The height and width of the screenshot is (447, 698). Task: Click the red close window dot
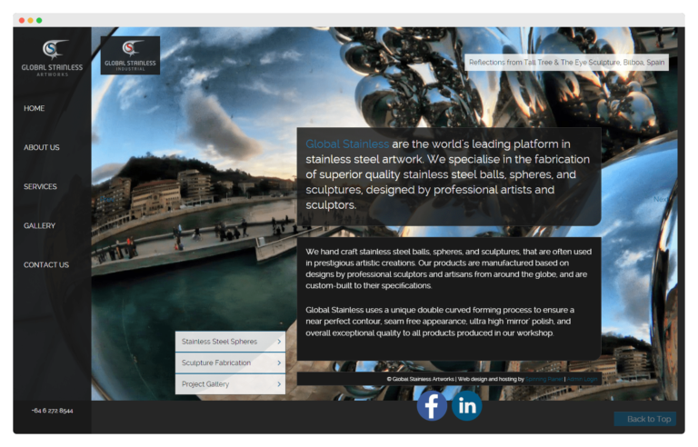click(x=22, y=21)
